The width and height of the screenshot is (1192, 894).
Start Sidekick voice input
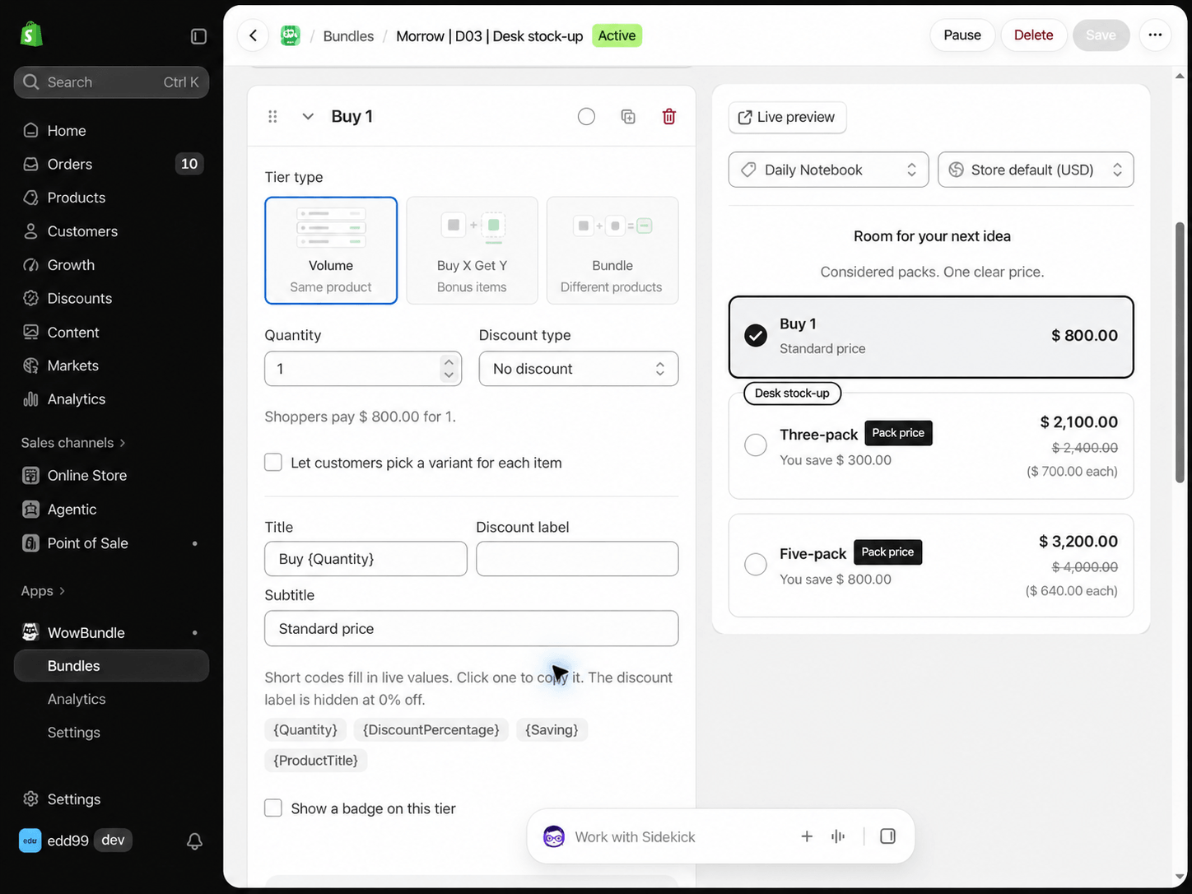pos(838,836)
